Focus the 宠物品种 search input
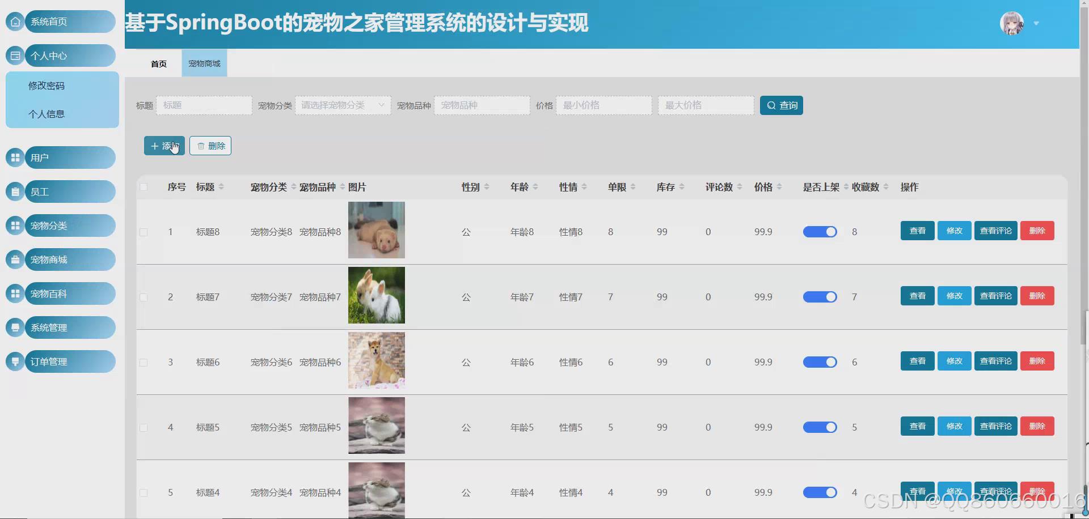The width and height of the screenshot is (1089, 519). coord(482,105)
